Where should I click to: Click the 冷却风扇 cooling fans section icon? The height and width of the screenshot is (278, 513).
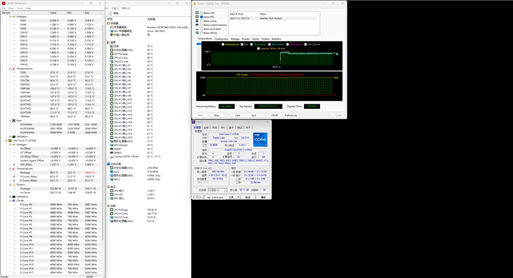108,164
